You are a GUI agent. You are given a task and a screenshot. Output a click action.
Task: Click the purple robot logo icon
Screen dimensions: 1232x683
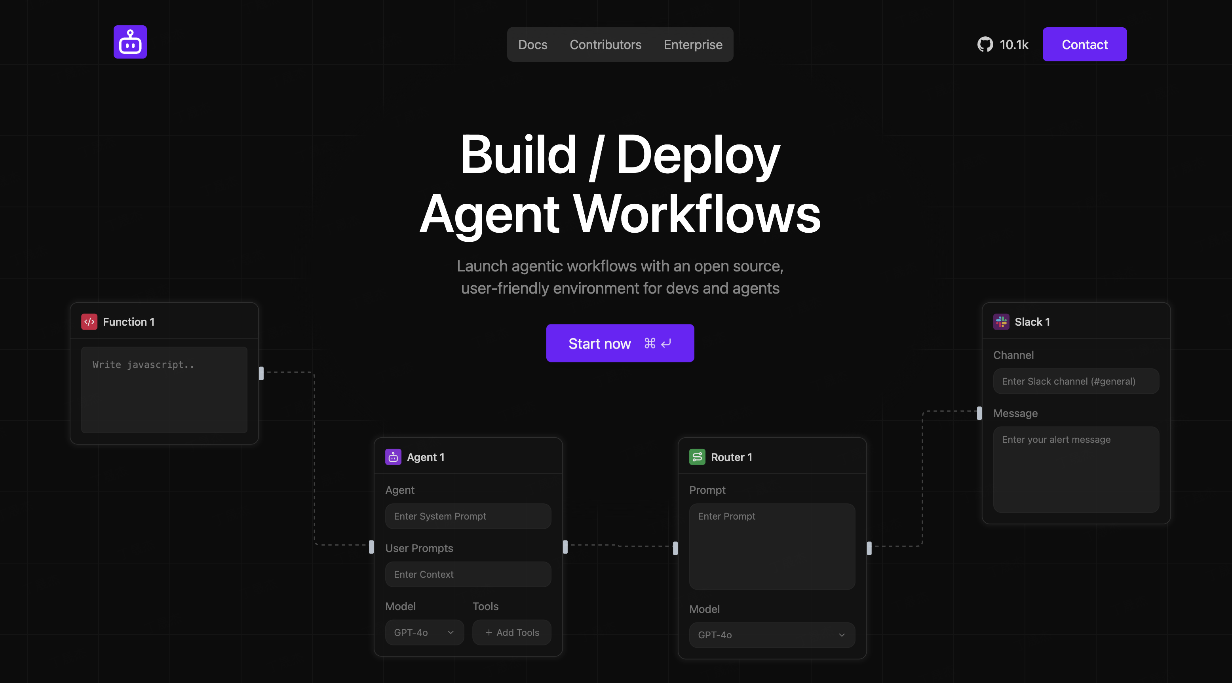(130, 42)
